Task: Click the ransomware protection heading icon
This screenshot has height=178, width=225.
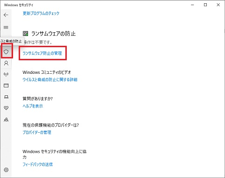Action: coord(26,34)
